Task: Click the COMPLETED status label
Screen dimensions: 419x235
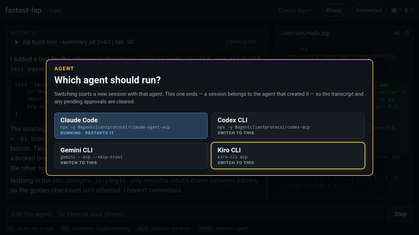Action: click(x=241, y=42)
